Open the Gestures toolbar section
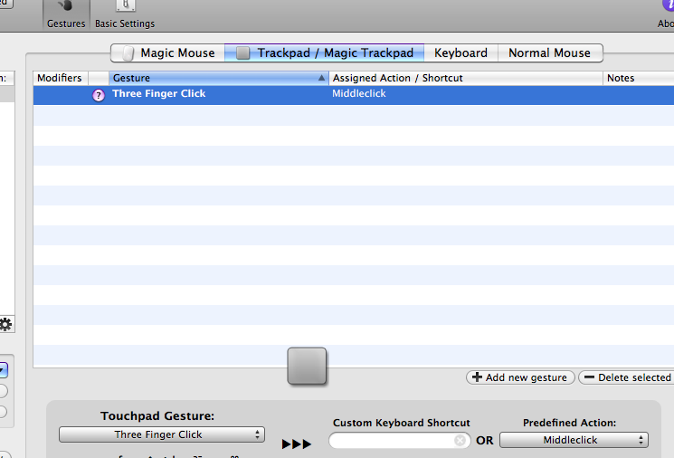674x458 pixels. click(x=66, y=15)
